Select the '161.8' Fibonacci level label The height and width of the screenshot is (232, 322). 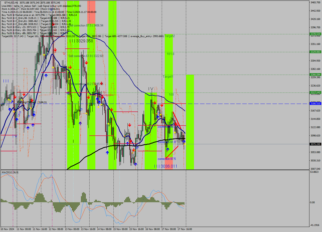[170, 54]
